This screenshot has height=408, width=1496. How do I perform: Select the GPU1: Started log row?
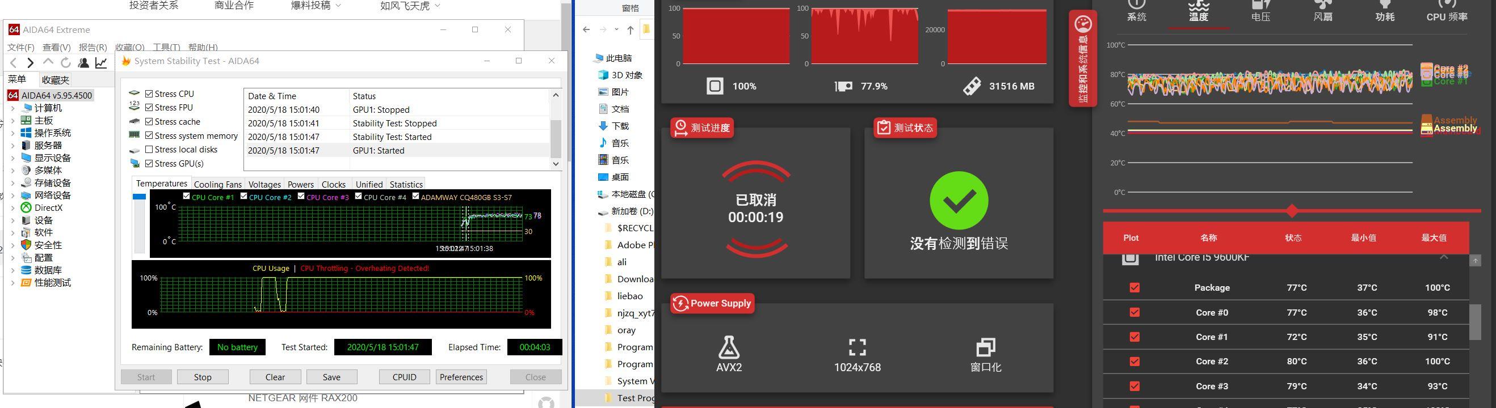[x=397, y=151]
